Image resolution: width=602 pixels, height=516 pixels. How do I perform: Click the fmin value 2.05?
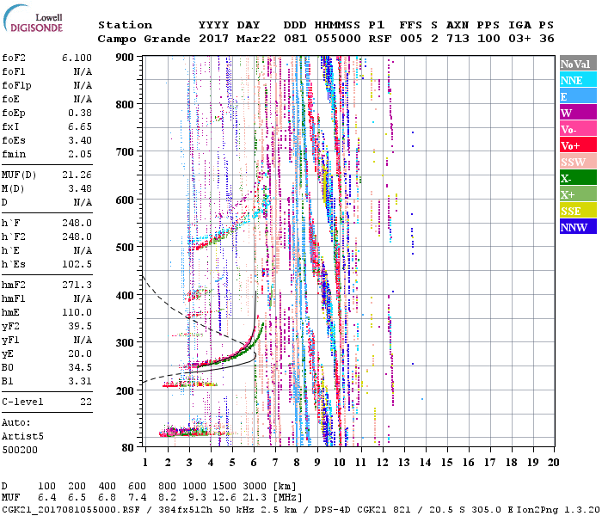click(x=80, y=154)
